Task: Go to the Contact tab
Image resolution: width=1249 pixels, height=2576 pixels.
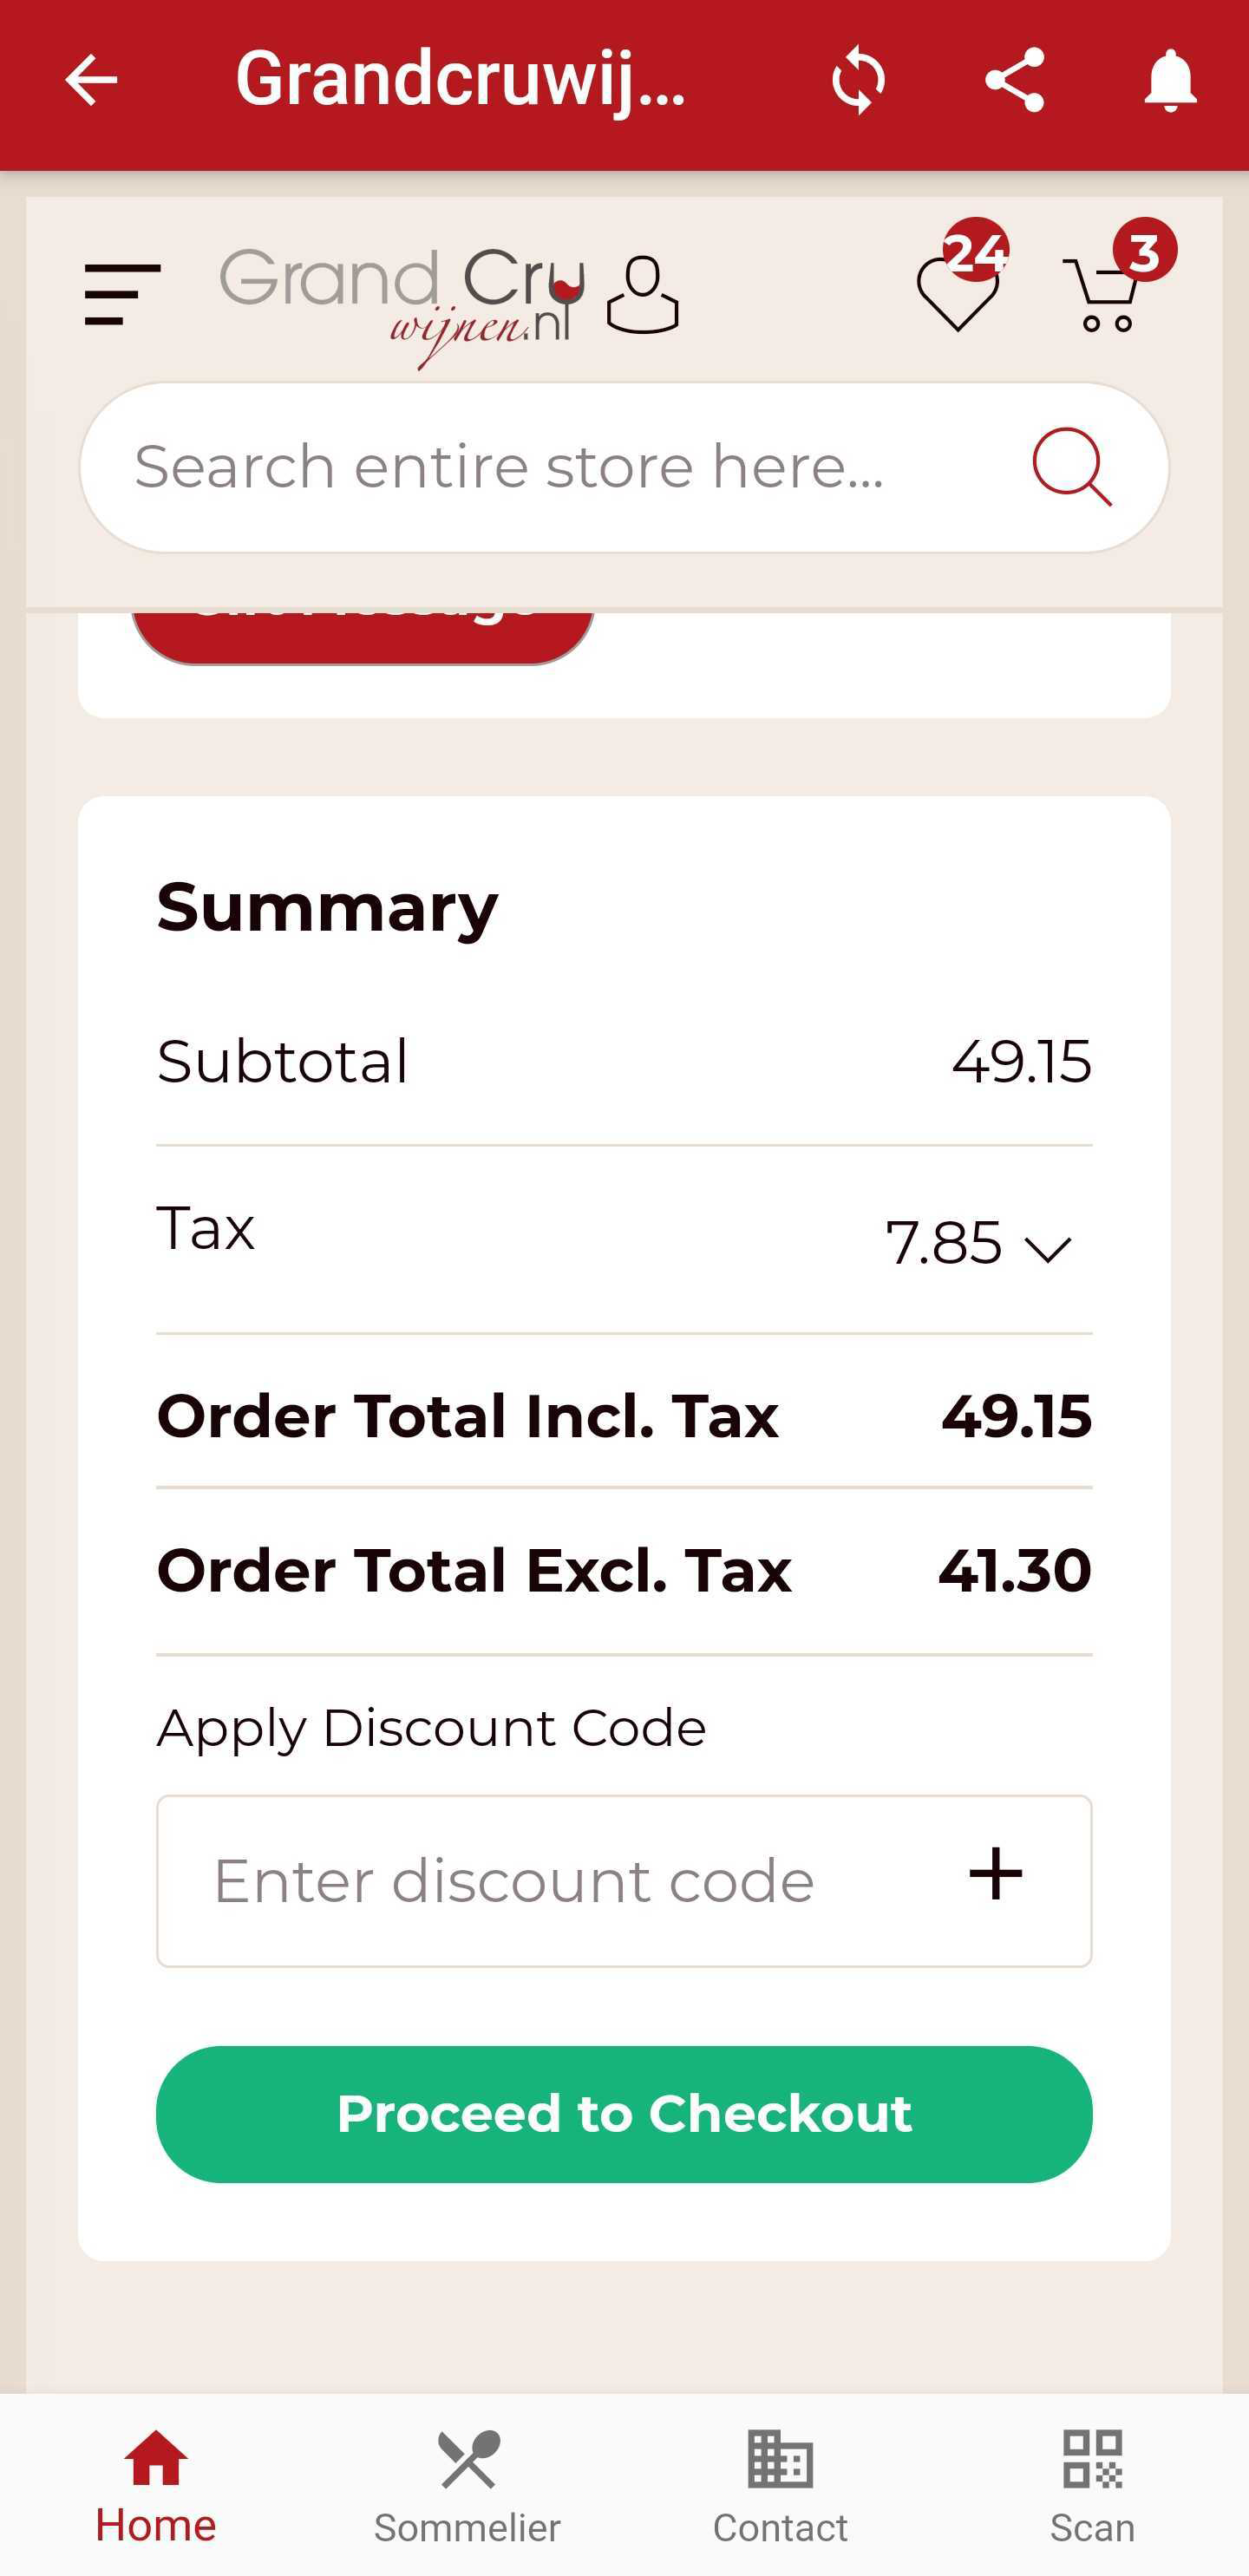Action: 780,2485
